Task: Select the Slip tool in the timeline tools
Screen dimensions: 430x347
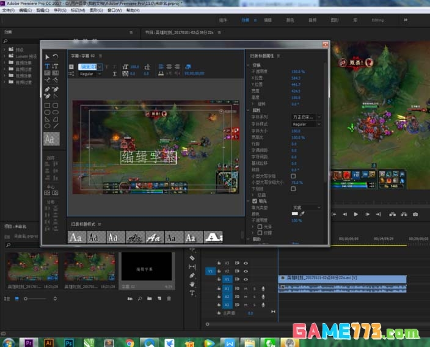Action: point(192,266)
